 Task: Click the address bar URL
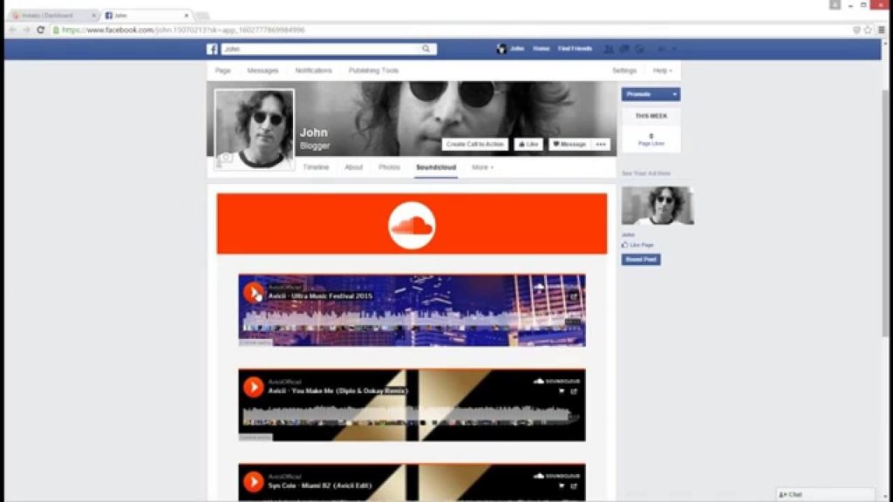tap(183, 30)
